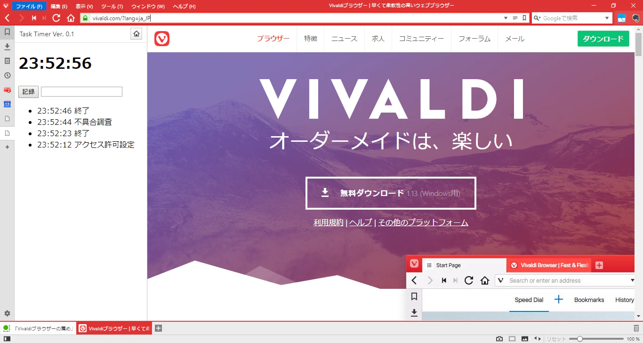The width and height of the screenshot is (643, 343).
Task: Add a new web panel with plus
Action: click(7, 147)
